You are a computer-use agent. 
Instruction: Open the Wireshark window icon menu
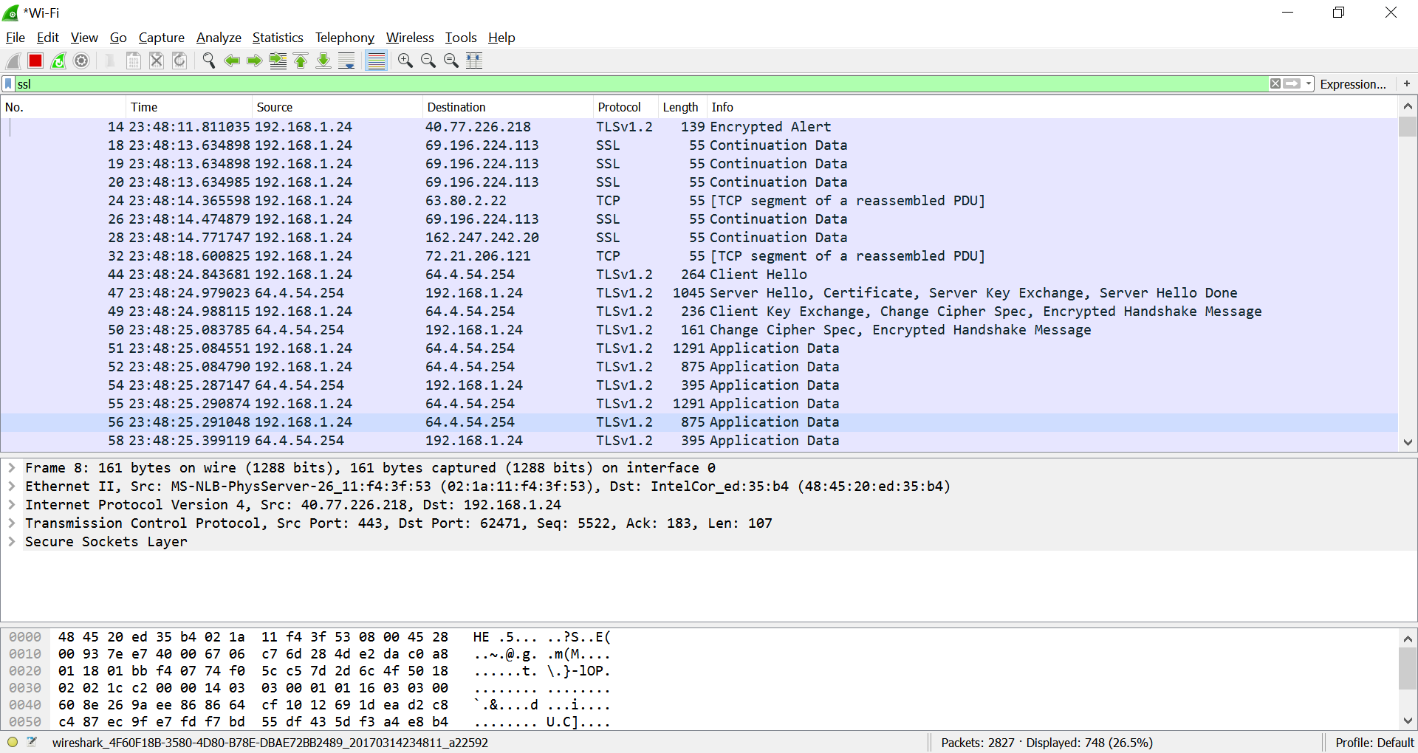coord(11,13)
